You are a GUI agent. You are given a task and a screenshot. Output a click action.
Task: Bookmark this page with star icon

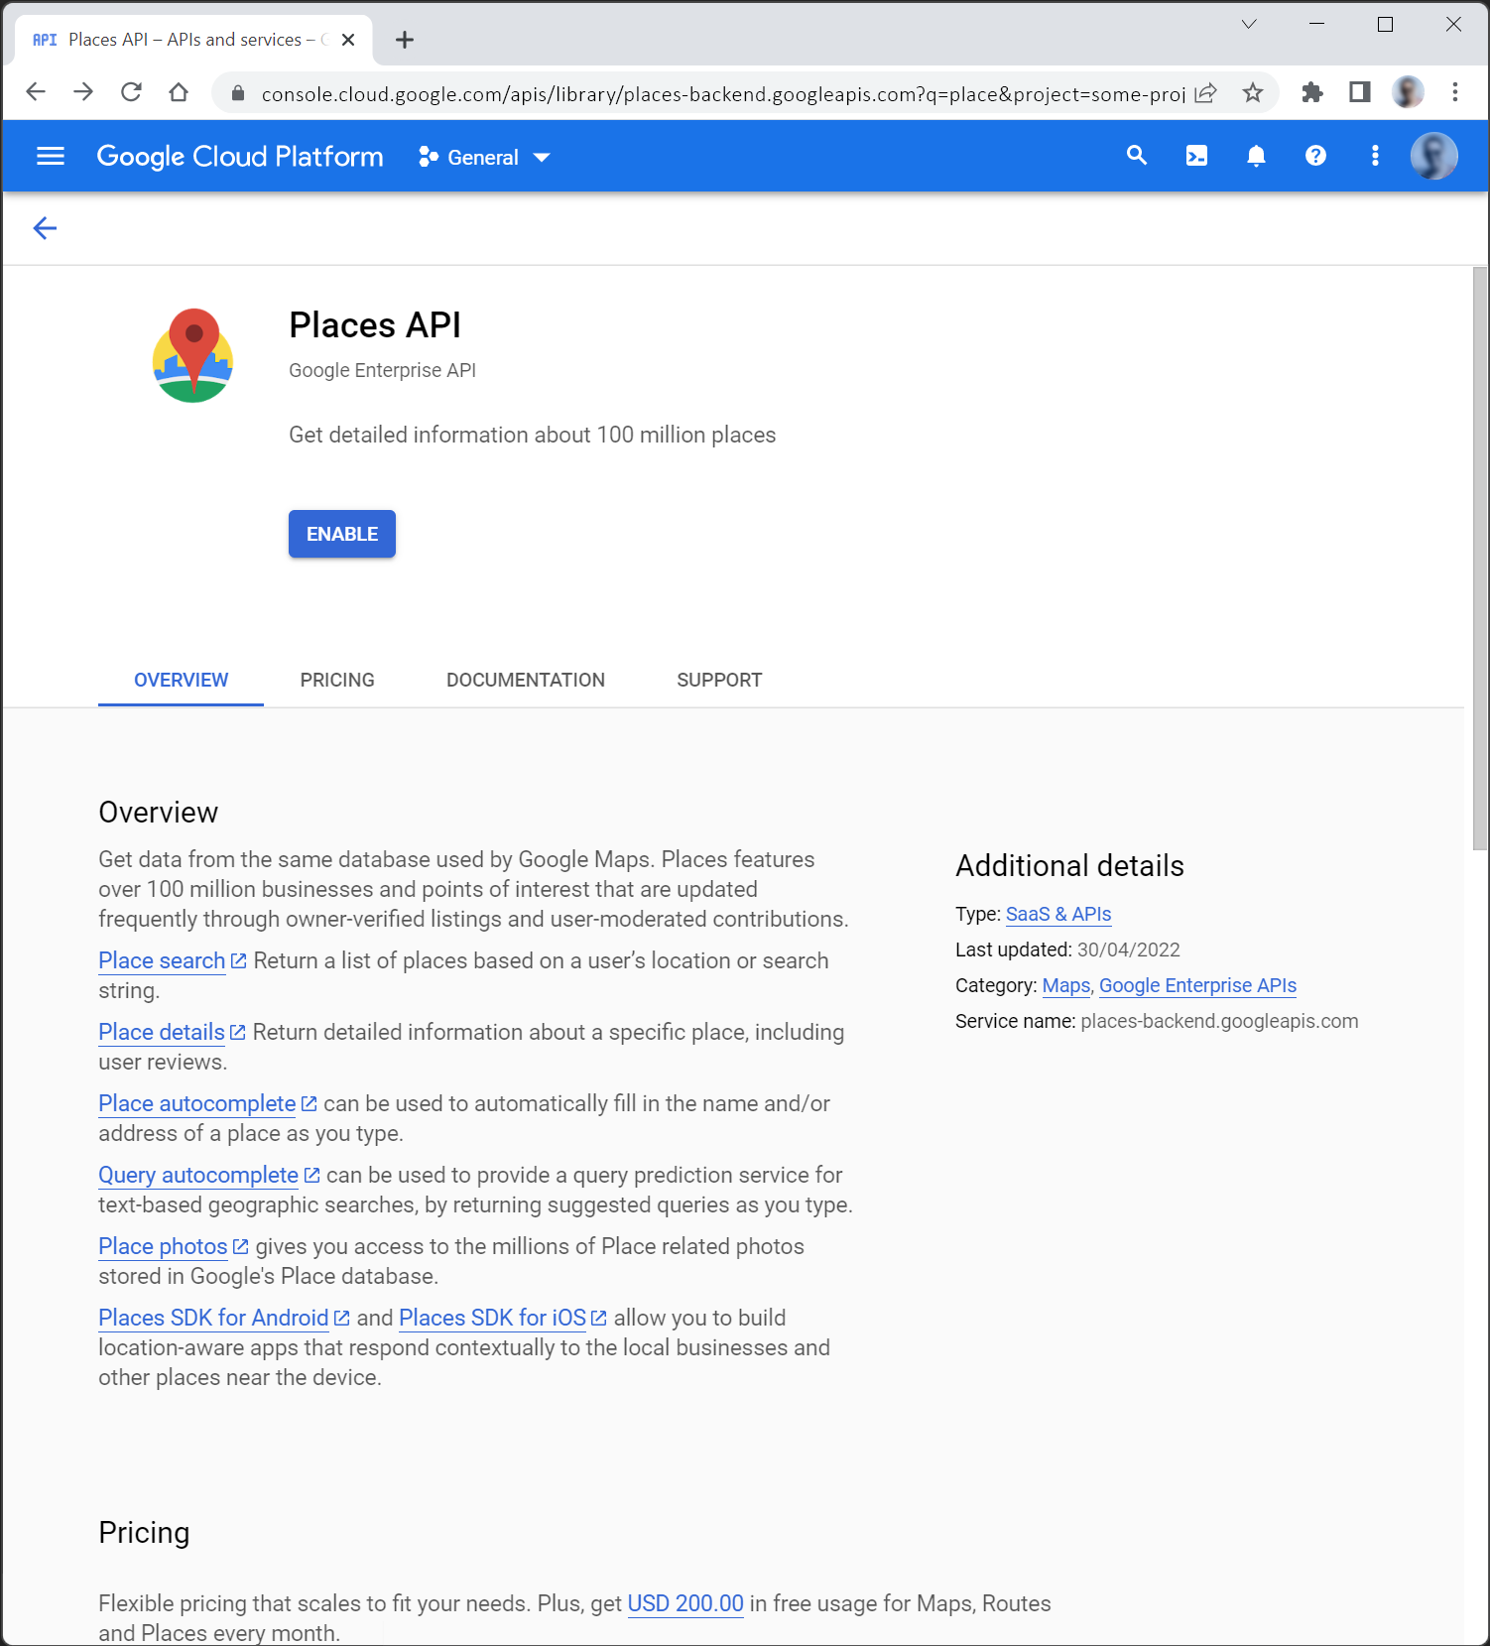[x=1253, y=93]
